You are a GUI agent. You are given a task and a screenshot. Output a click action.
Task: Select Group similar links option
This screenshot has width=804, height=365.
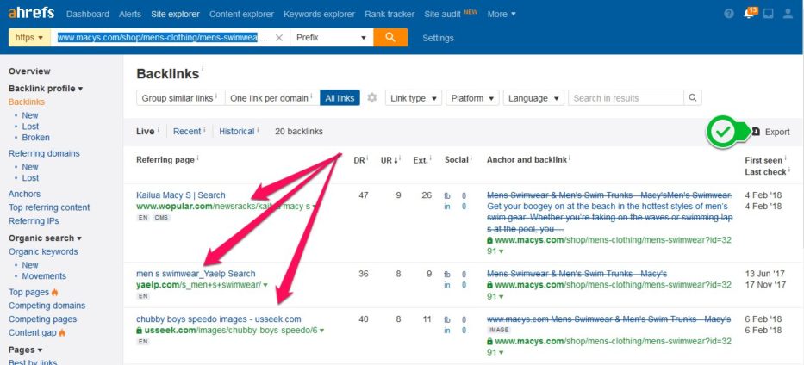pos(180,98)
